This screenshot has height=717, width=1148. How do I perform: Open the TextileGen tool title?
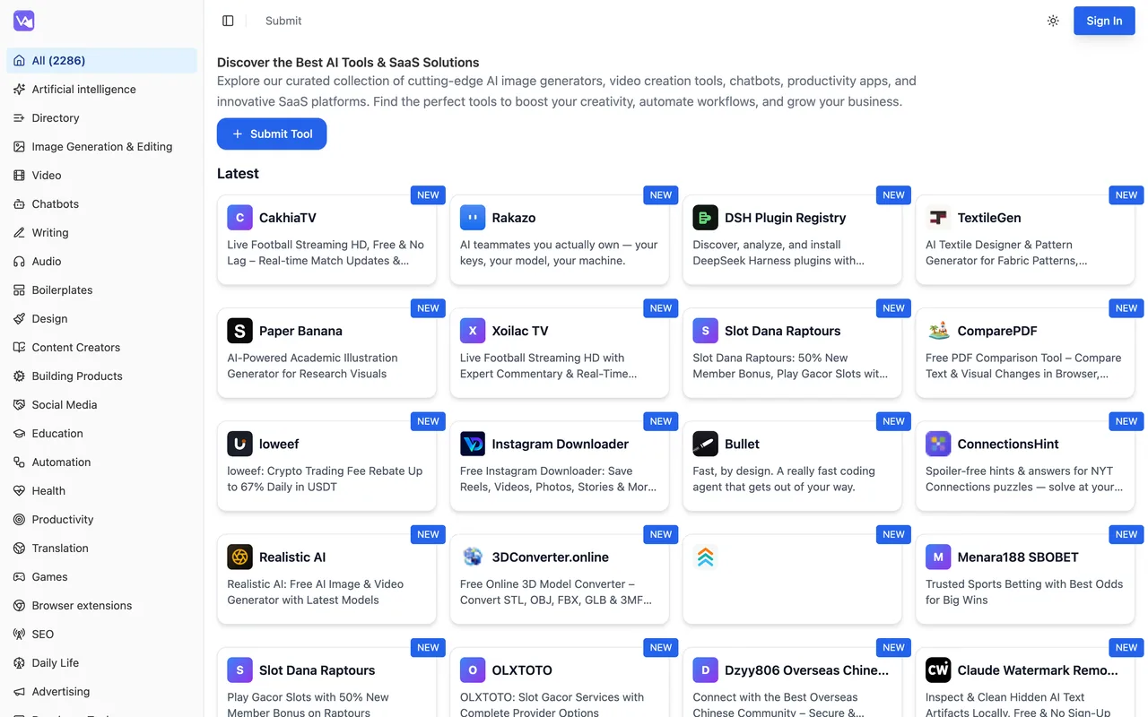click(x=989, y=218)
